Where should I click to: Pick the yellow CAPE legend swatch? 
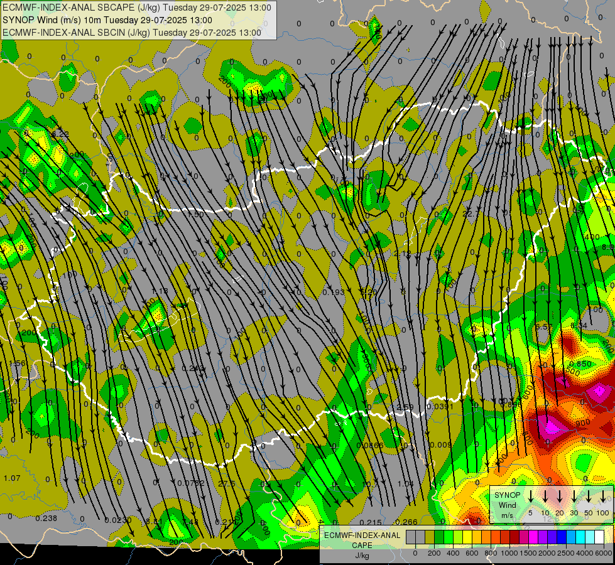[x=467, y=537]
